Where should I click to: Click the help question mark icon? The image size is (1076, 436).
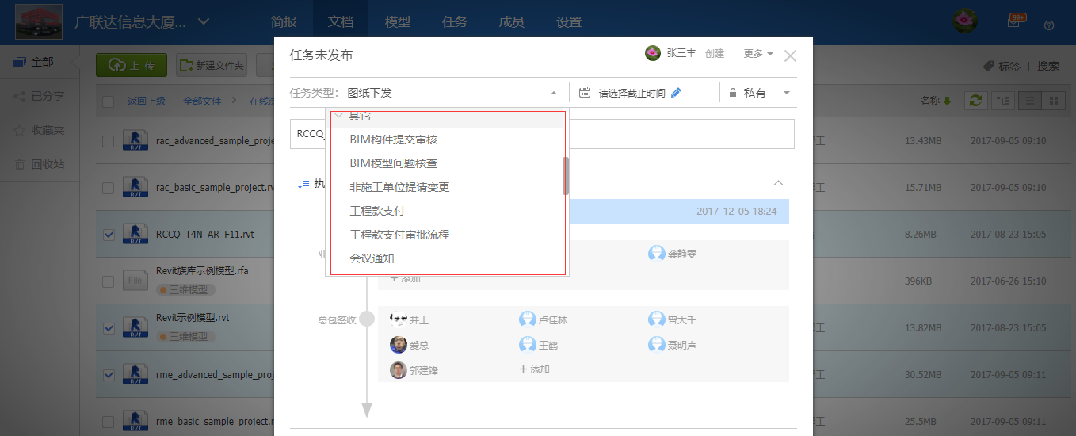coord(1049,25)
